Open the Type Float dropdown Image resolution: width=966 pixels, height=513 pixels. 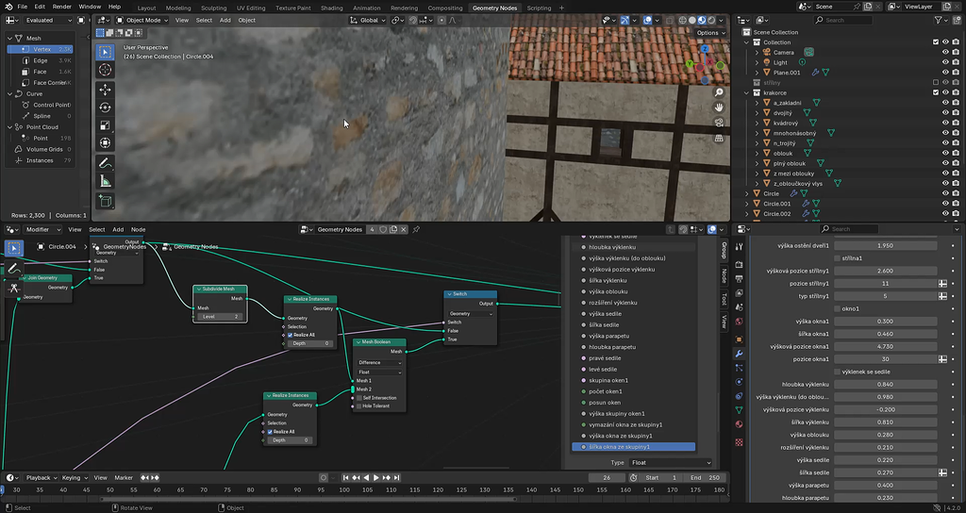(x=671, y=462)
